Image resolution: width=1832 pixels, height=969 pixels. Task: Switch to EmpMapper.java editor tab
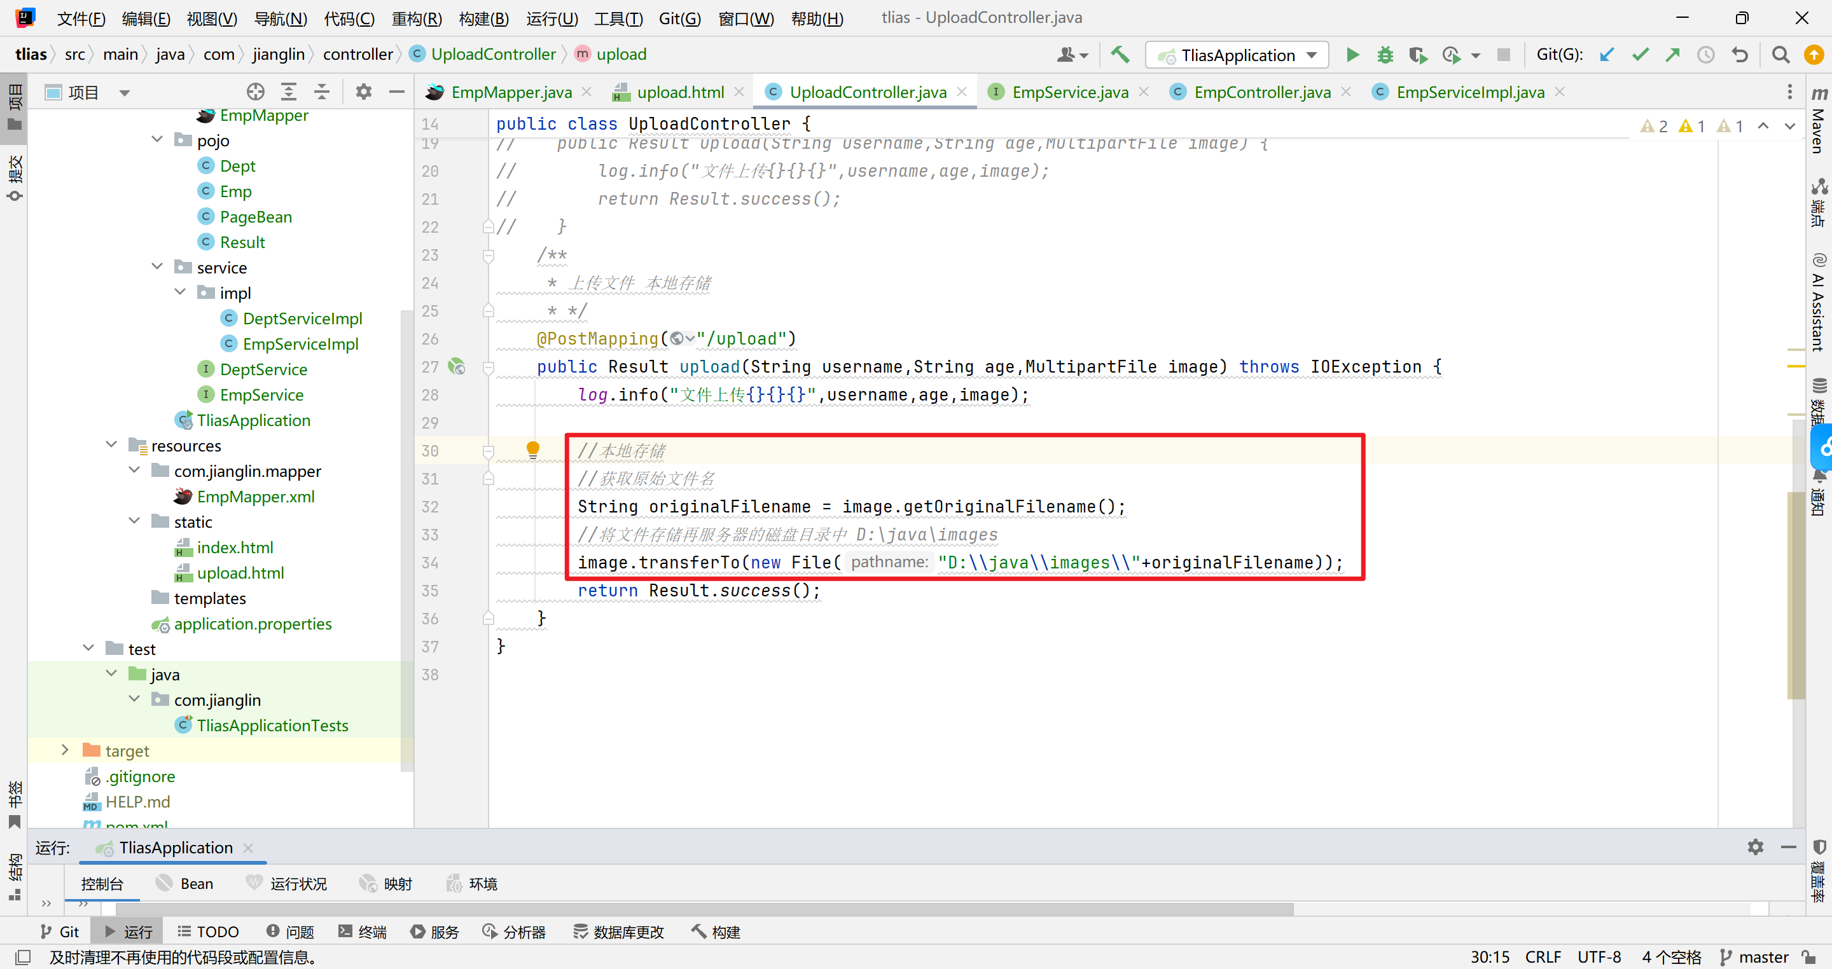pyautogui.click(x=510, y=92)
